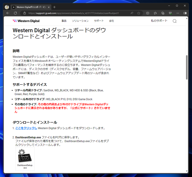This screenshot has width=192, height=177.
Task: Click scrollbar down arrow
Action: tap(187, 171)
